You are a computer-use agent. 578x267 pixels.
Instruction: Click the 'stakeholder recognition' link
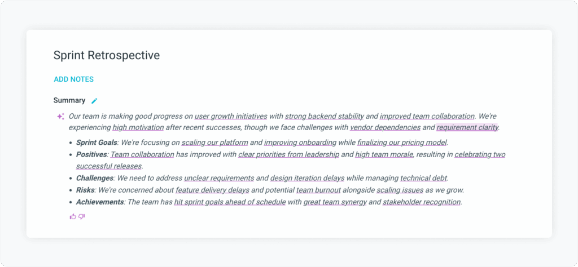(422, 202)
